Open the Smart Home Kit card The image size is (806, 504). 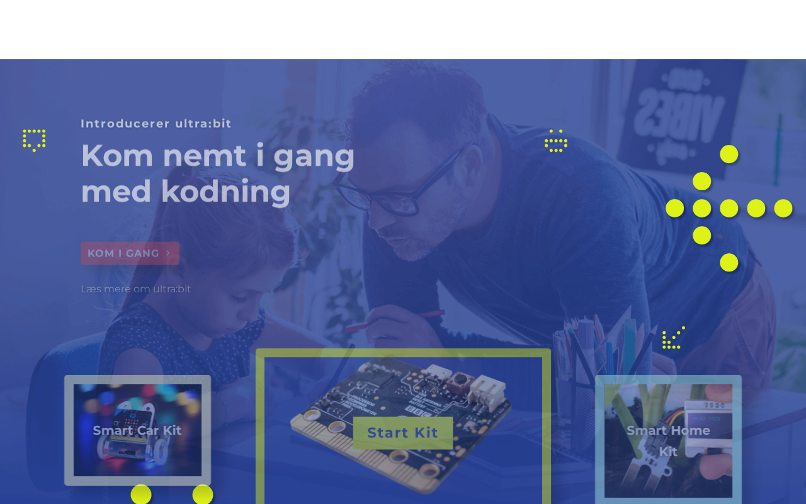(668, 440)
